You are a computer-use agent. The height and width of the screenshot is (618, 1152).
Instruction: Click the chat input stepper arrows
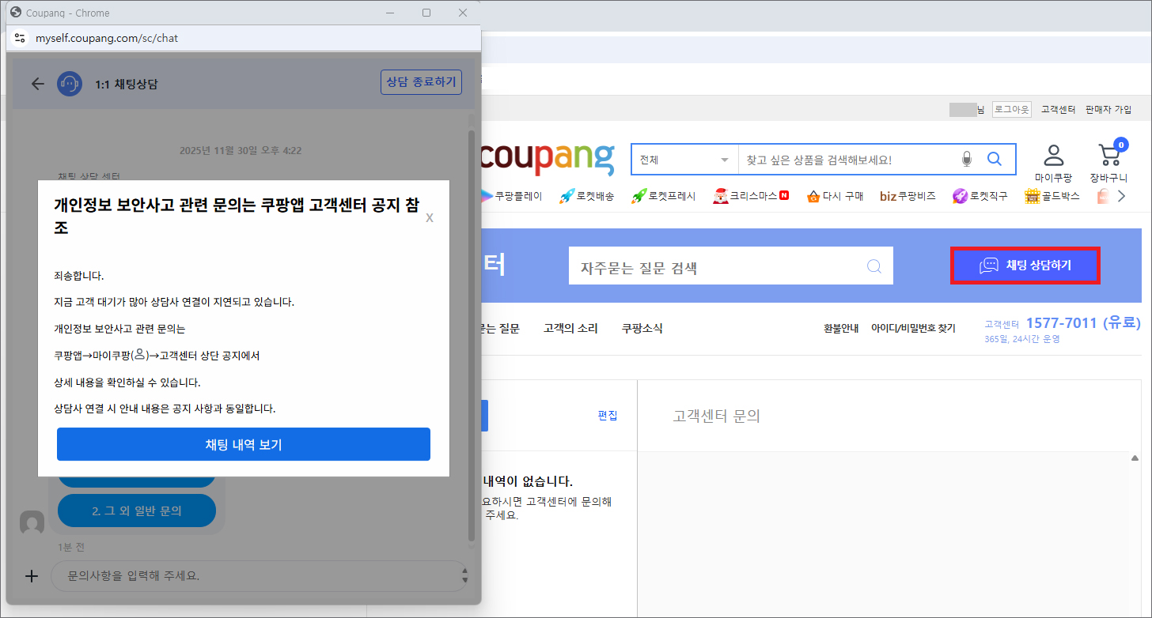pos(464,576)
